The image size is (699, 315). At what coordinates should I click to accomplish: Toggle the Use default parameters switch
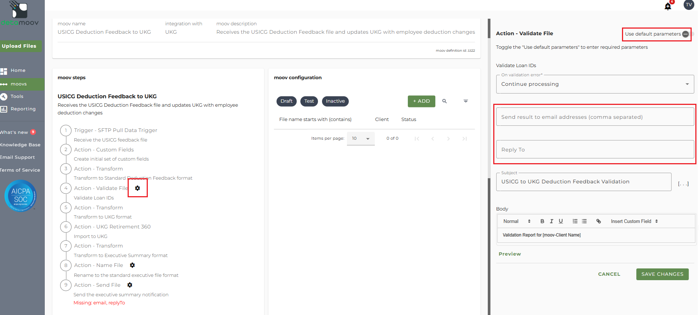point(687,34)
